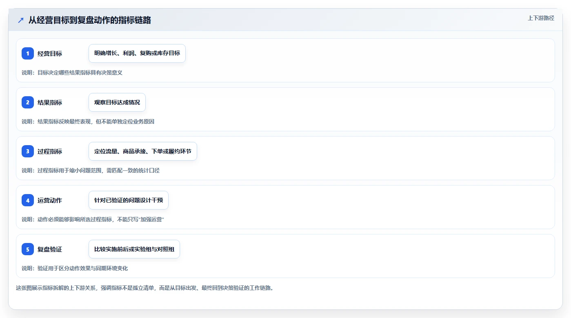Click the 结果指标 step label
Viewport: 571px width, 318px height.
50,102
